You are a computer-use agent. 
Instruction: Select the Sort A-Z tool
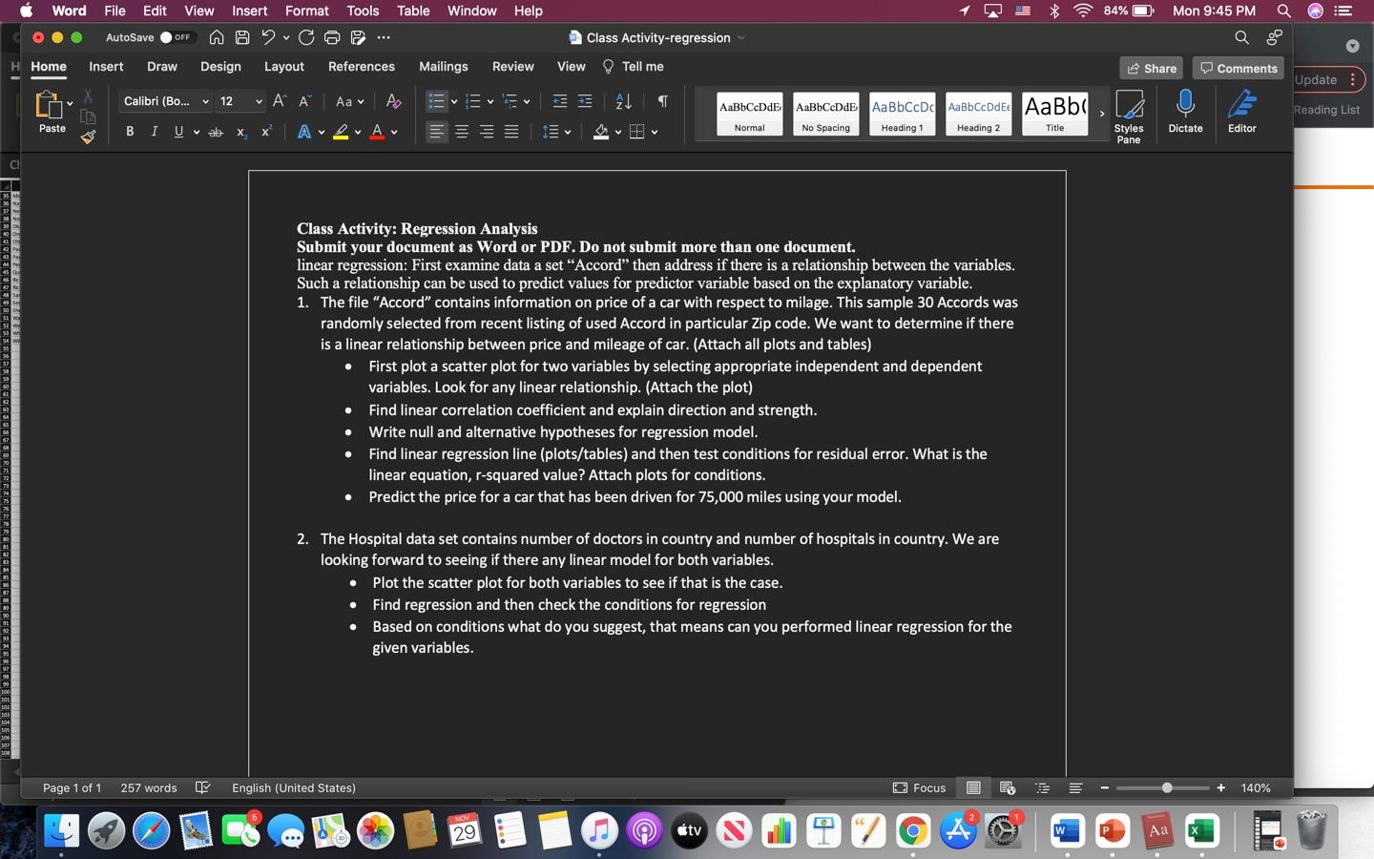tap(623, 100)
